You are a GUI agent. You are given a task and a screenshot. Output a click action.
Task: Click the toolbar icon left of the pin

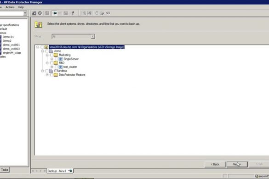coord(47,13)
